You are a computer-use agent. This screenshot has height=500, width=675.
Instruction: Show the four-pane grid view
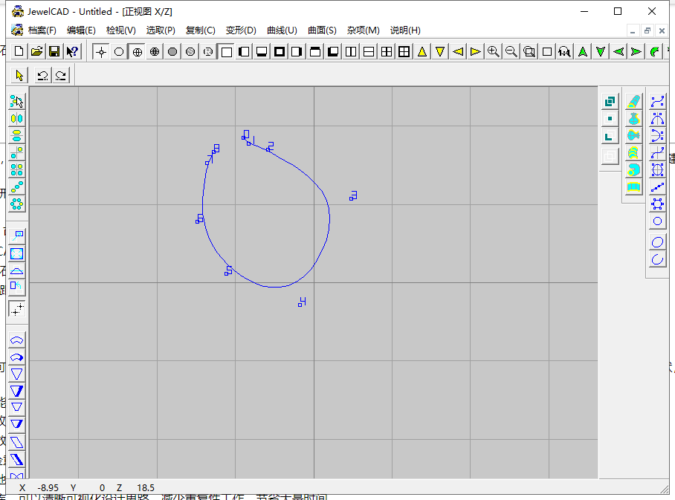[x=387, y=52]
